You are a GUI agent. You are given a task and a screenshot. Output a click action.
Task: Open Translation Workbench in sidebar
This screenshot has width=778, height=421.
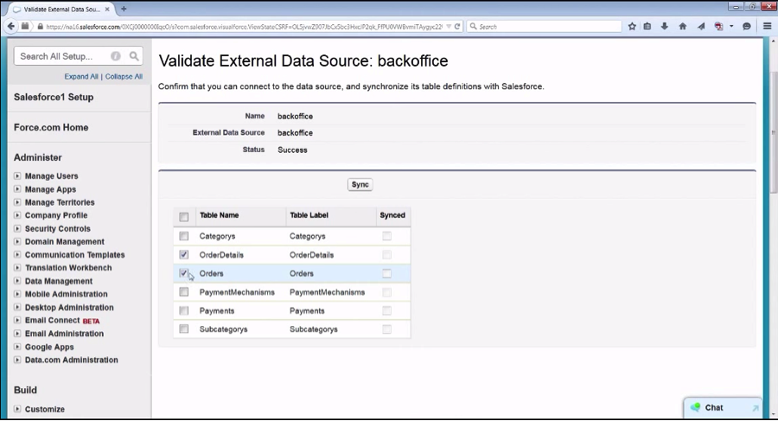pos(68,268)
